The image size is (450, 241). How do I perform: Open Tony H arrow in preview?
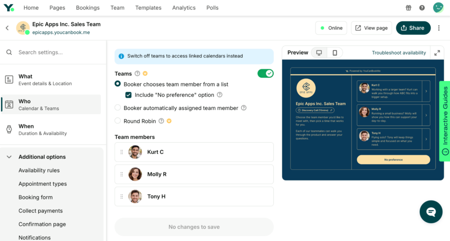pos(426,139)
